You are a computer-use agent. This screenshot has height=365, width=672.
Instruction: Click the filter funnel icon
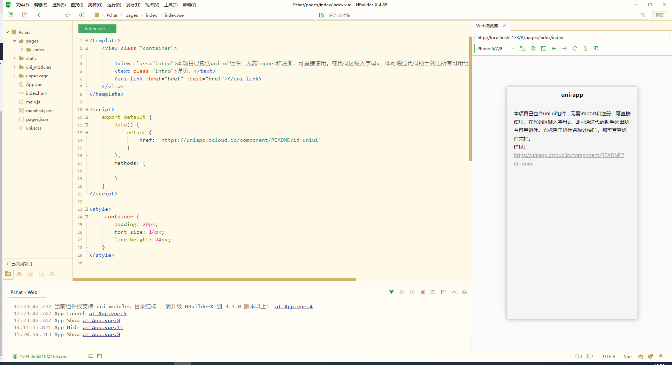pos(643,15)
